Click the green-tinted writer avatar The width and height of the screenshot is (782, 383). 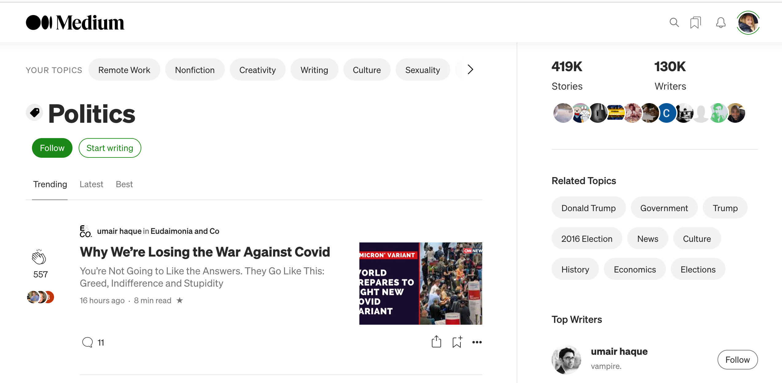point(718,113)
